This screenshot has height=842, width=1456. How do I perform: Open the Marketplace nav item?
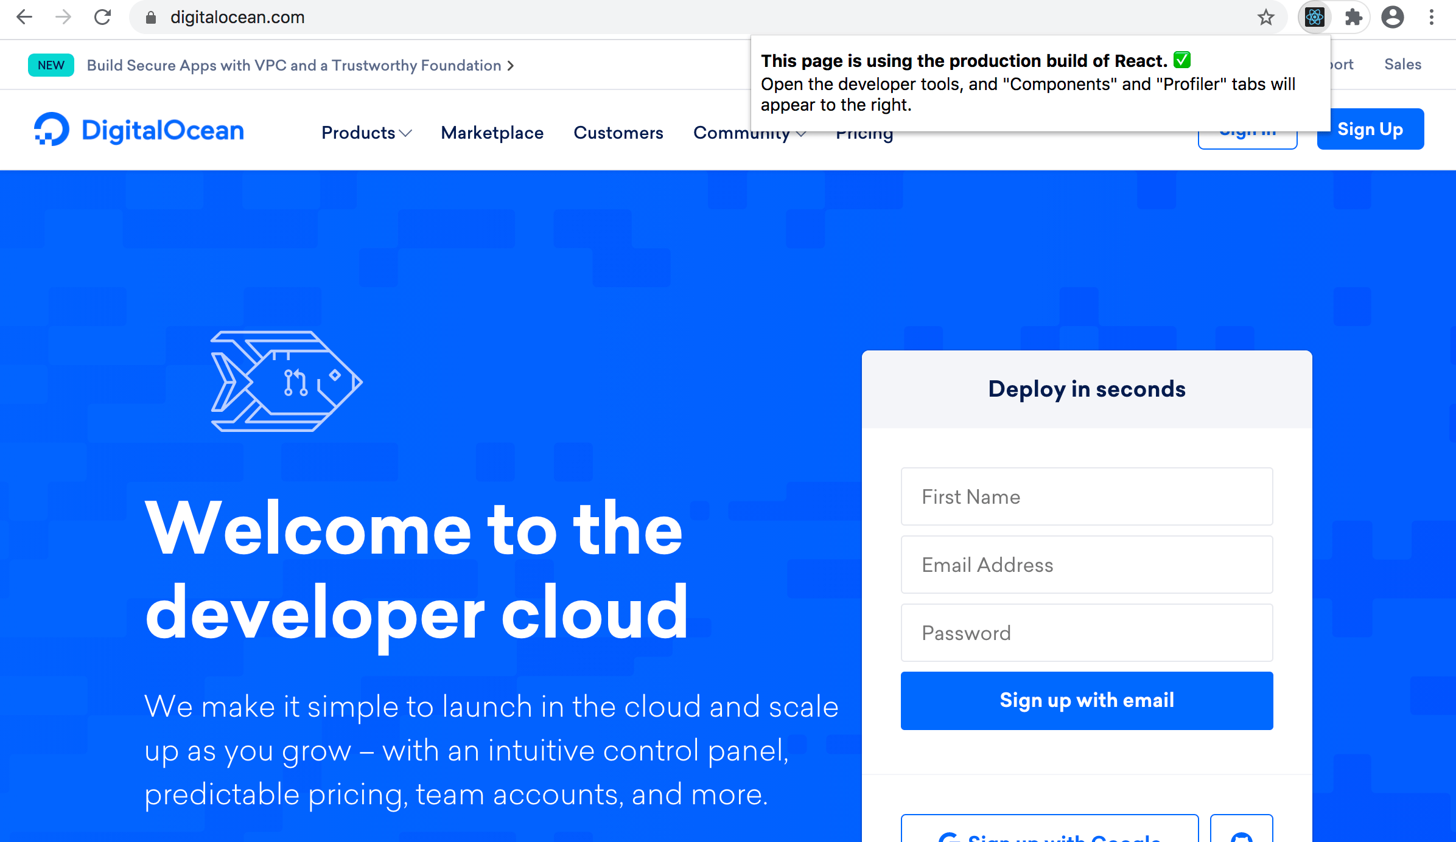[492, 133]
